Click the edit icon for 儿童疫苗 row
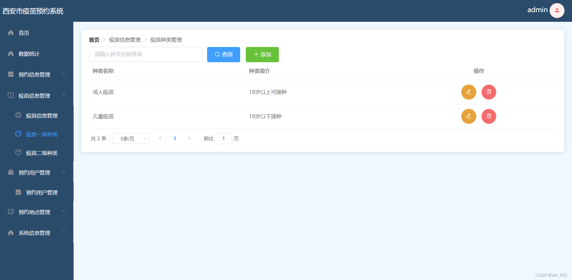 [468, 116]
